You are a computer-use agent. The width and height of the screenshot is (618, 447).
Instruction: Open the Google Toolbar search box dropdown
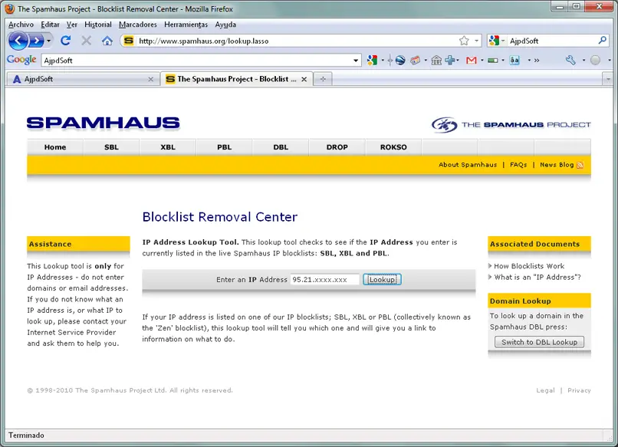coord(356,61)
